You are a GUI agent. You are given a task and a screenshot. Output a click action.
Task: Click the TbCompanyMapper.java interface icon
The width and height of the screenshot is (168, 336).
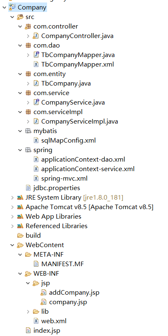pyautogui.click(x=36, y=55)
